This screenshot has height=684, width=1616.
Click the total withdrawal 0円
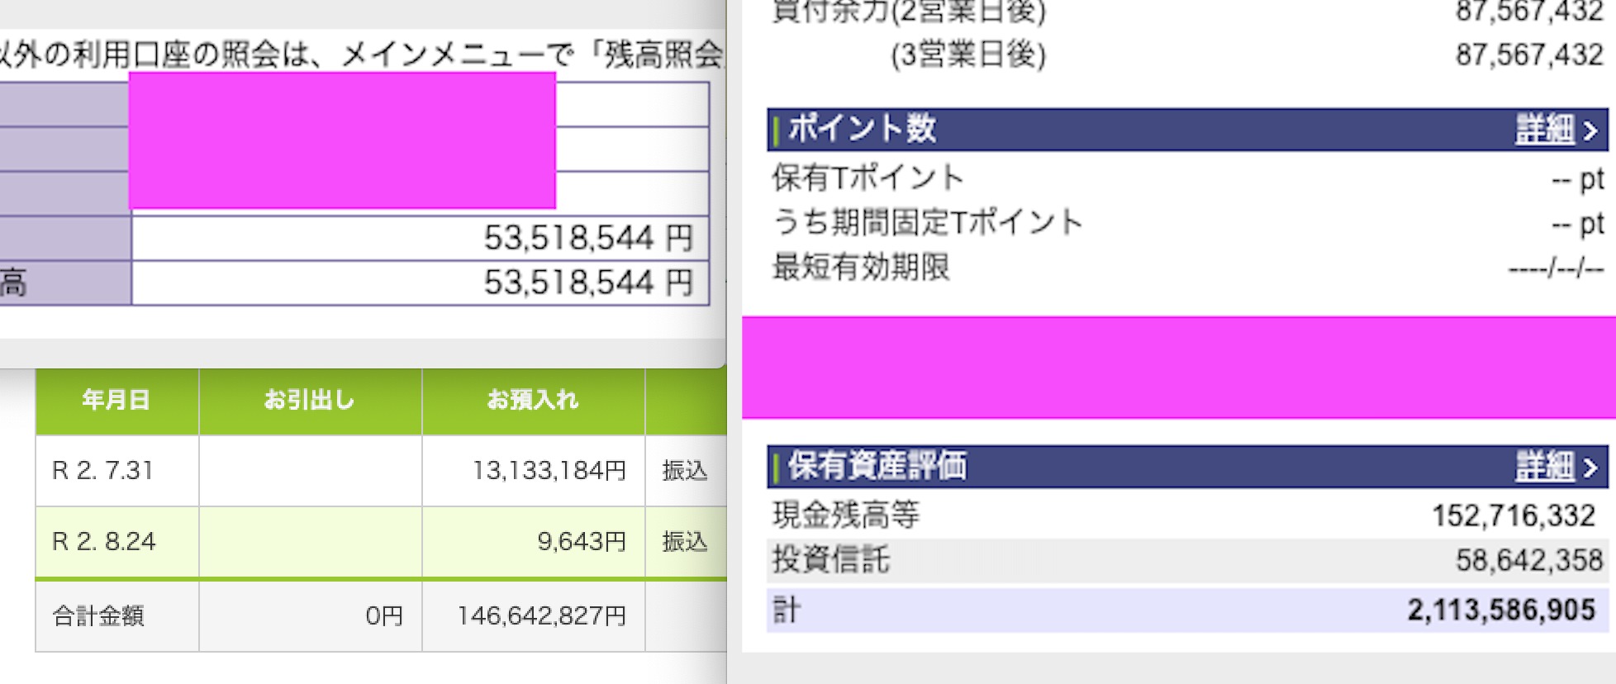point(384,615)
